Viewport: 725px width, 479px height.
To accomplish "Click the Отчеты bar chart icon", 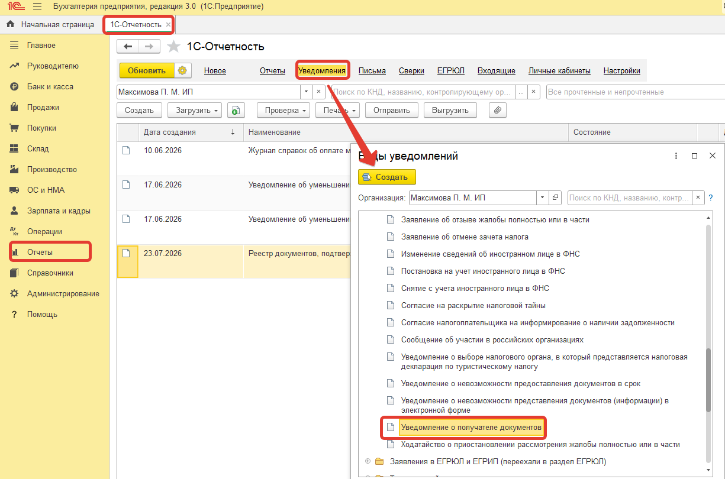I will [15, 253].
